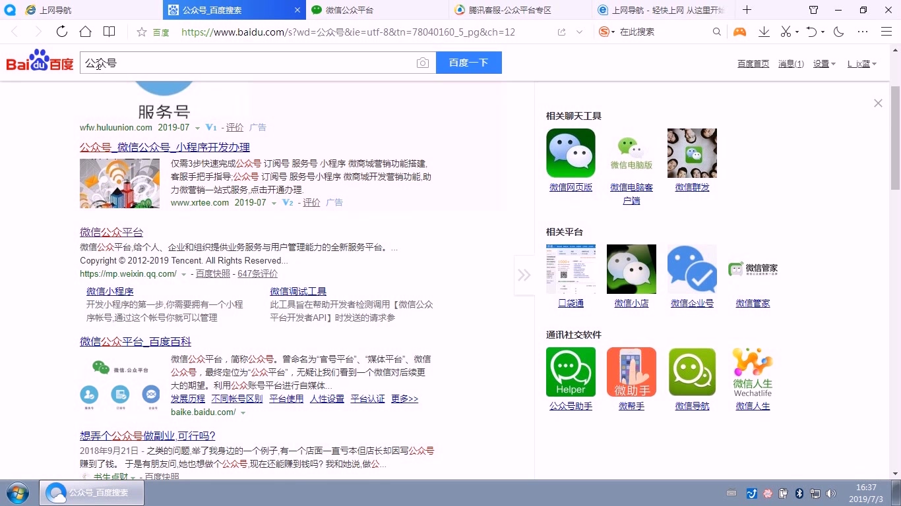The width and height of the screenshot is (901, 506).
Task: Click the Baidu logo
Action: (40, 61)
